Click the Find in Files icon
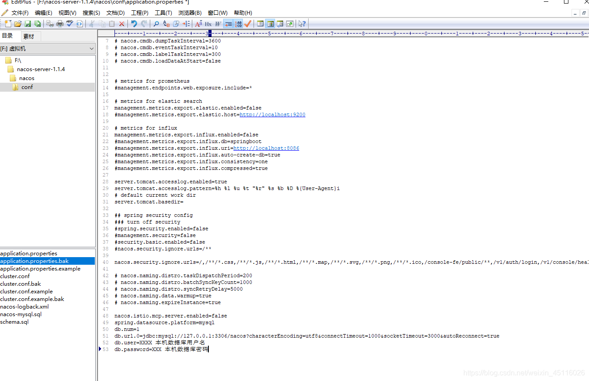This screenshot has width=589, height=381. pos(176,24)
